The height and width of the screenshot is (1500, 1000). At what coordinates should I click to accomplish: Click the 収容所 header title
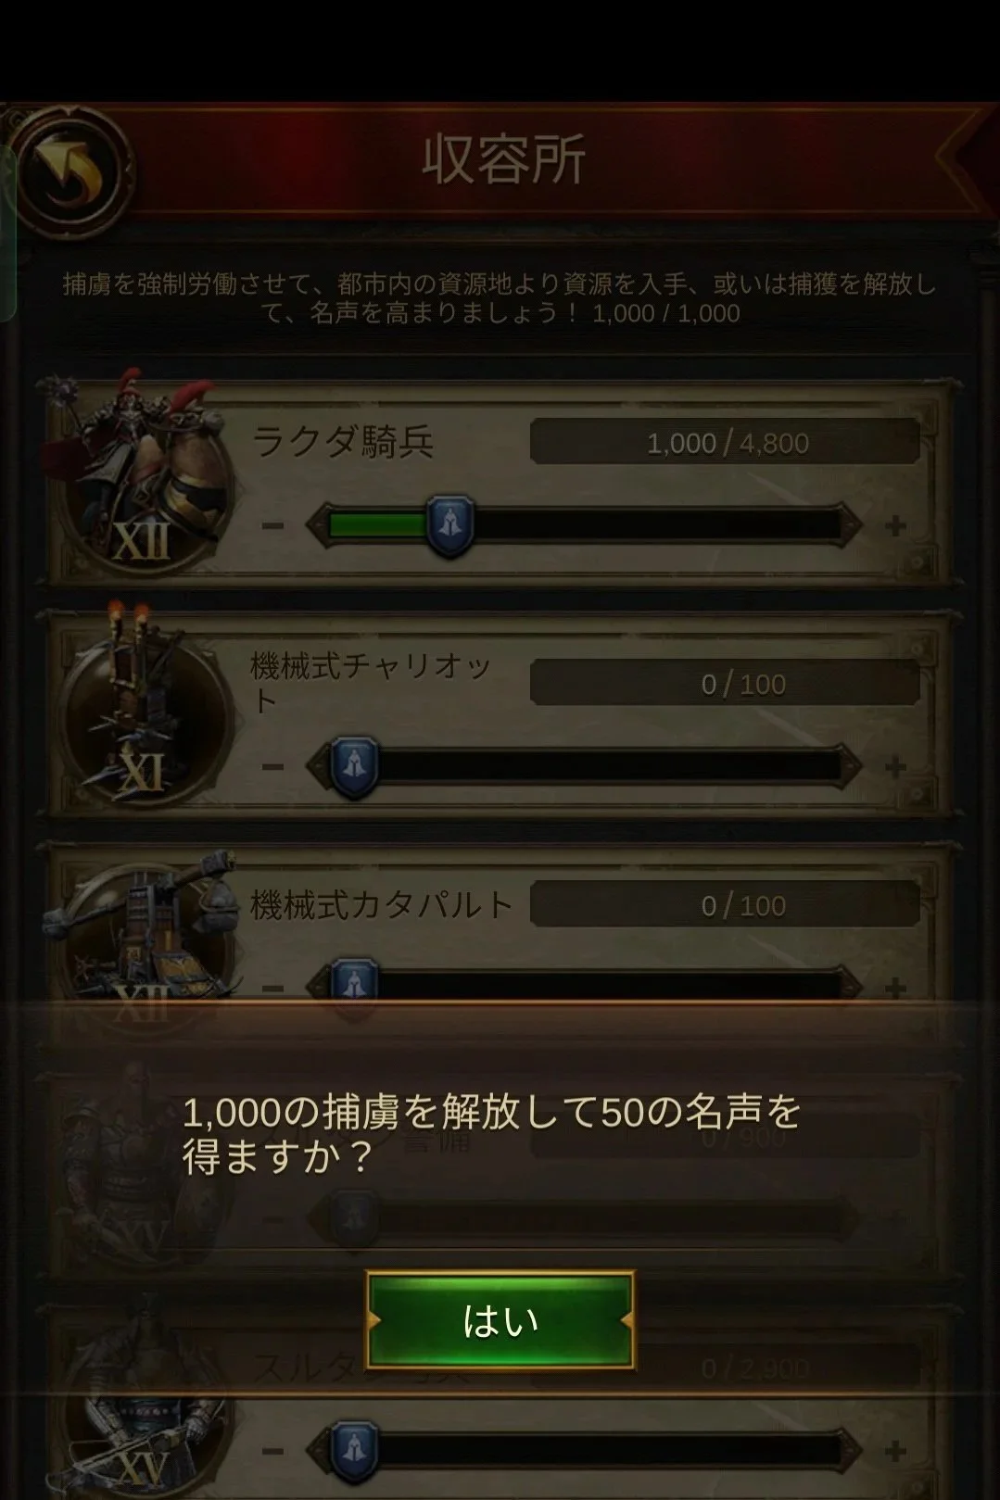[503, 160]
